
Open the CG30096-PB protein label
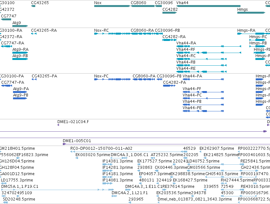169,76
